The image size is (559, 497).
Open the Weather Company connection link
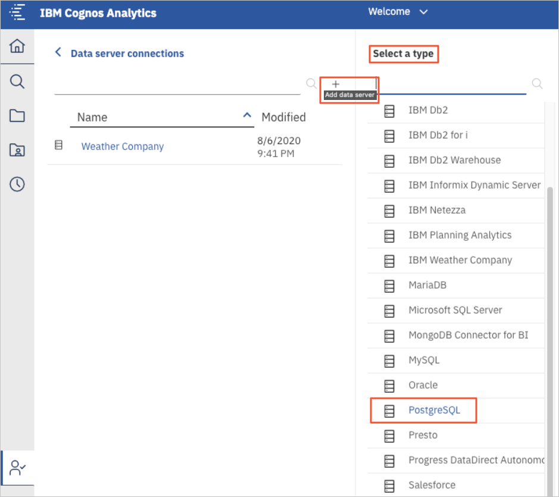tap(122, 146)
